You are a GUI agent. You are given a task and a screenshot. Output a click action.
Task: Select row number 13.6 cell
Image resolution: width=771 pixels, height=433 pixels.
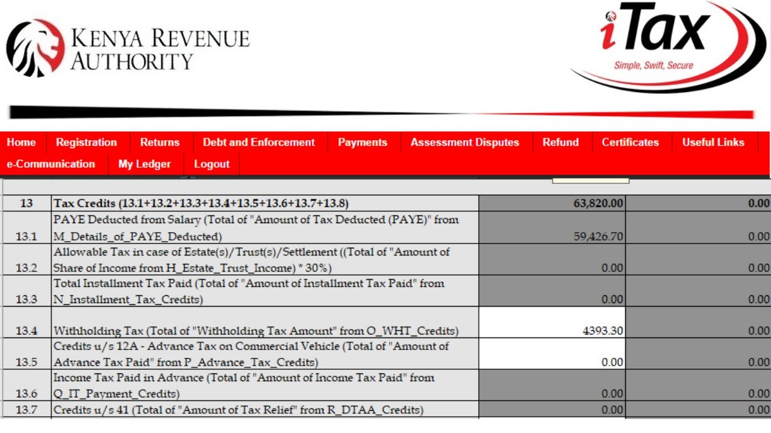[27, 385]
